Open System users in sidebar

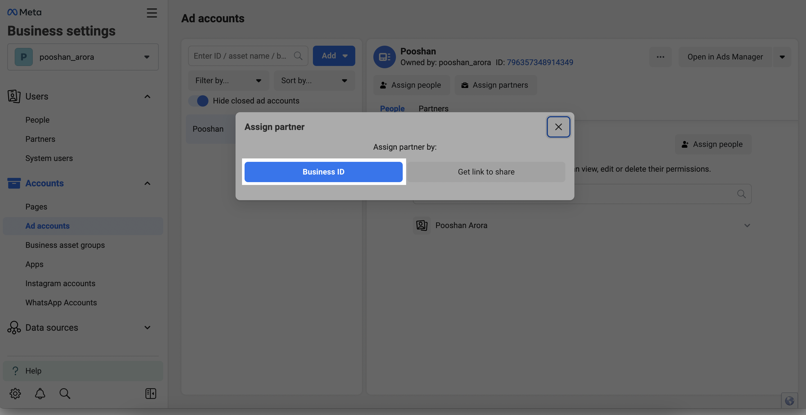(49, 158)
